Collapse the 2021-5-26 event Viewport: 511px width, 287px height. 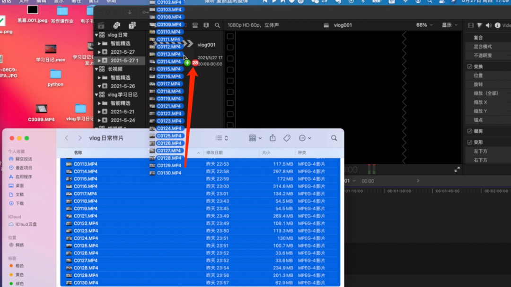pos(99,86)
